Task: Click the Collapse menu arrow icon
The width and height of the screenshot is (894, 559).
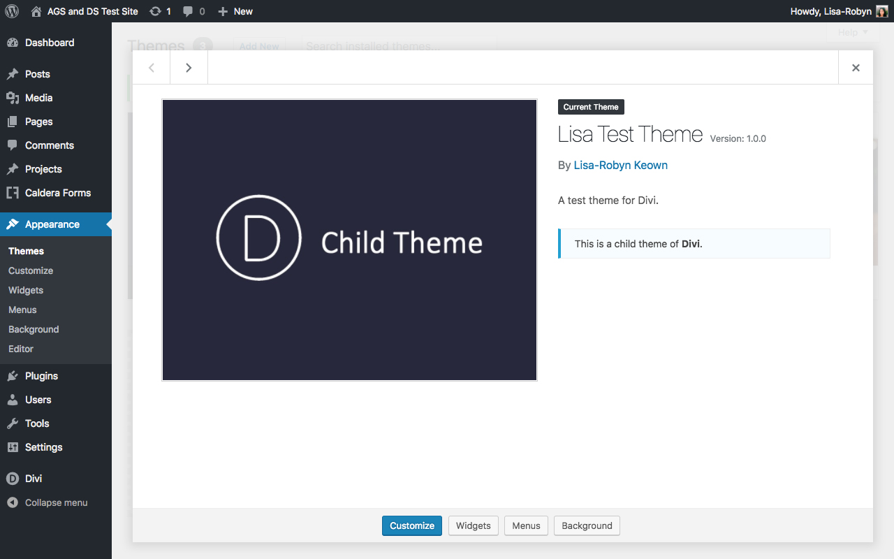Action: click(x=13, y=502)
